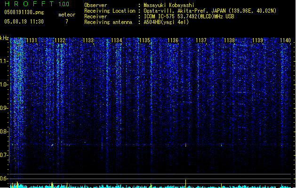Viewport: 296px width, 188px height.
Task: Click the 1138 time marker
Action: pos(229,40)
